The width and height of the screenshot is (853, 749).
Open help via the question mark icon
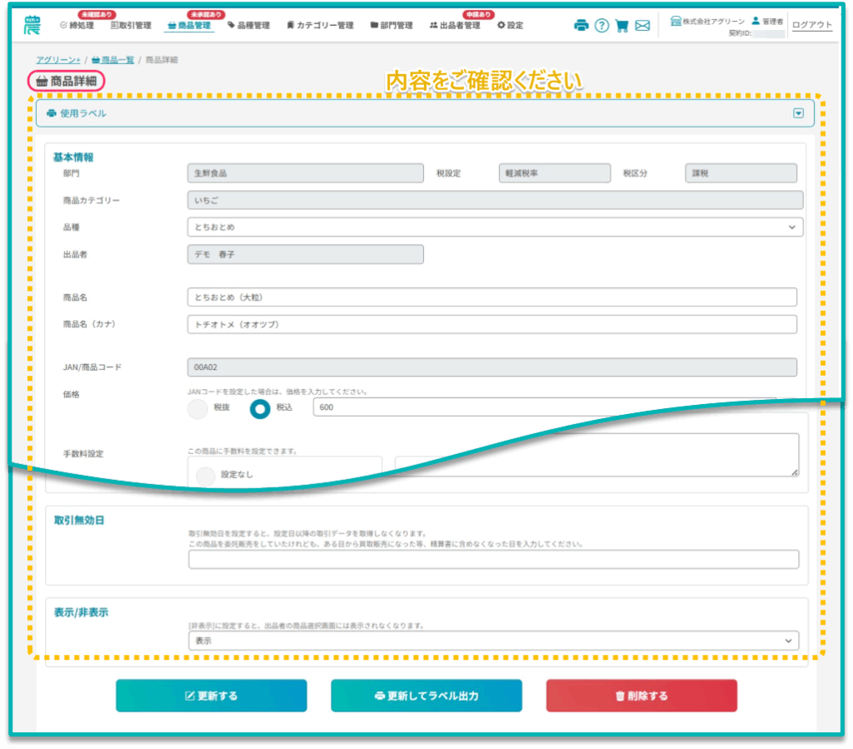coord(601,26)
